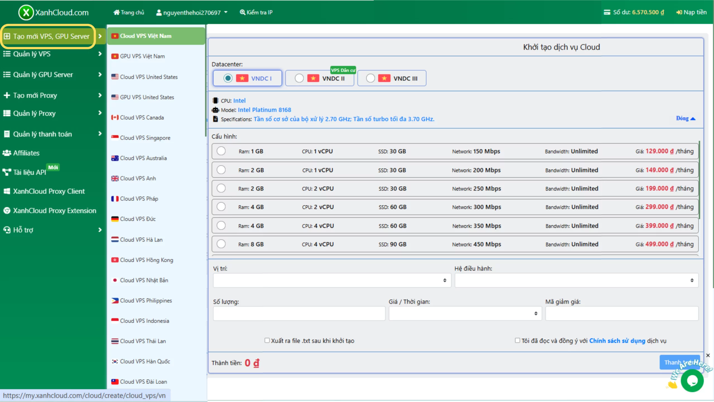
Task: Open Hỗ trợ via the headset icon
Action: coord(7,230)
